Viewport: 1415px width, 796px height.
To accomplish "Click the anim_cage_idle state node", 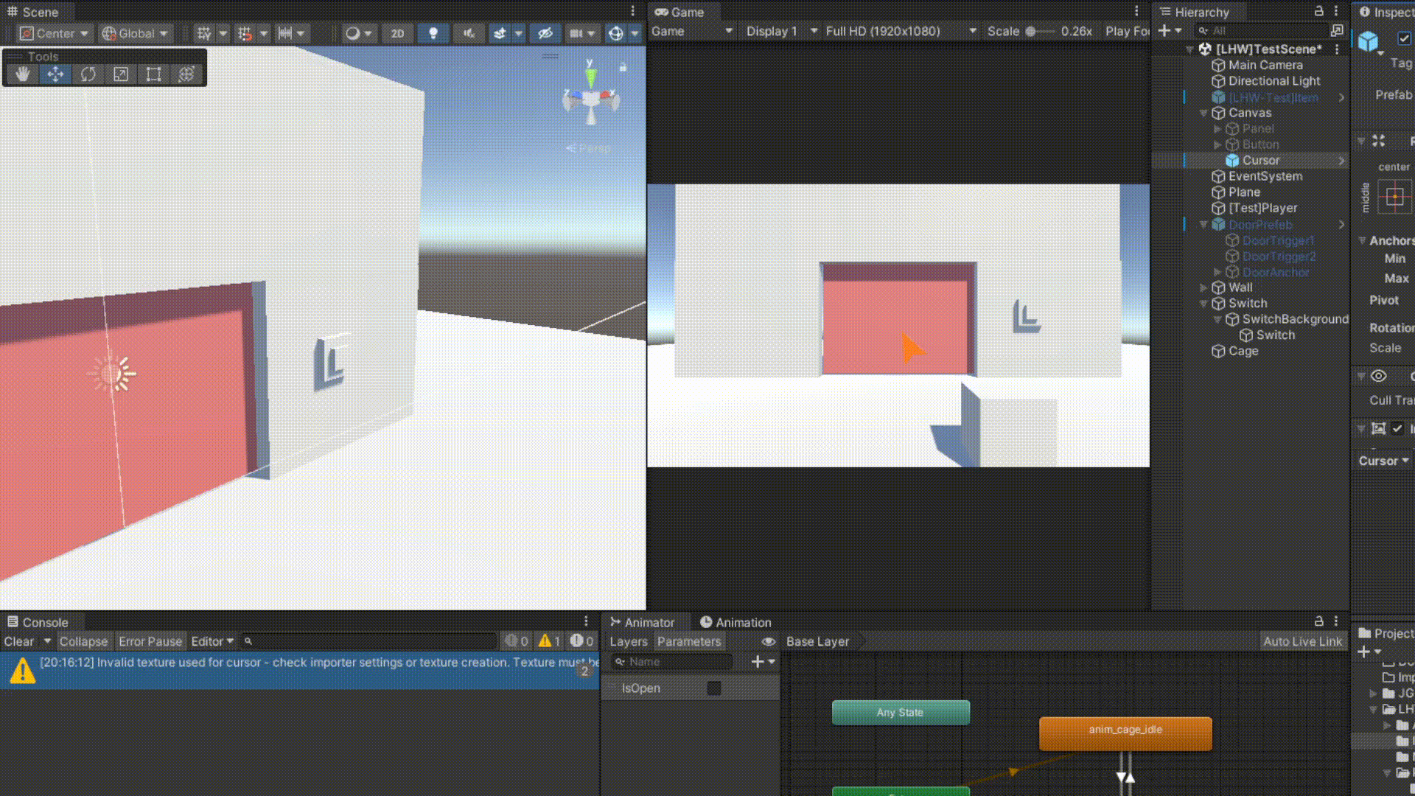I will pos(1125,730).
